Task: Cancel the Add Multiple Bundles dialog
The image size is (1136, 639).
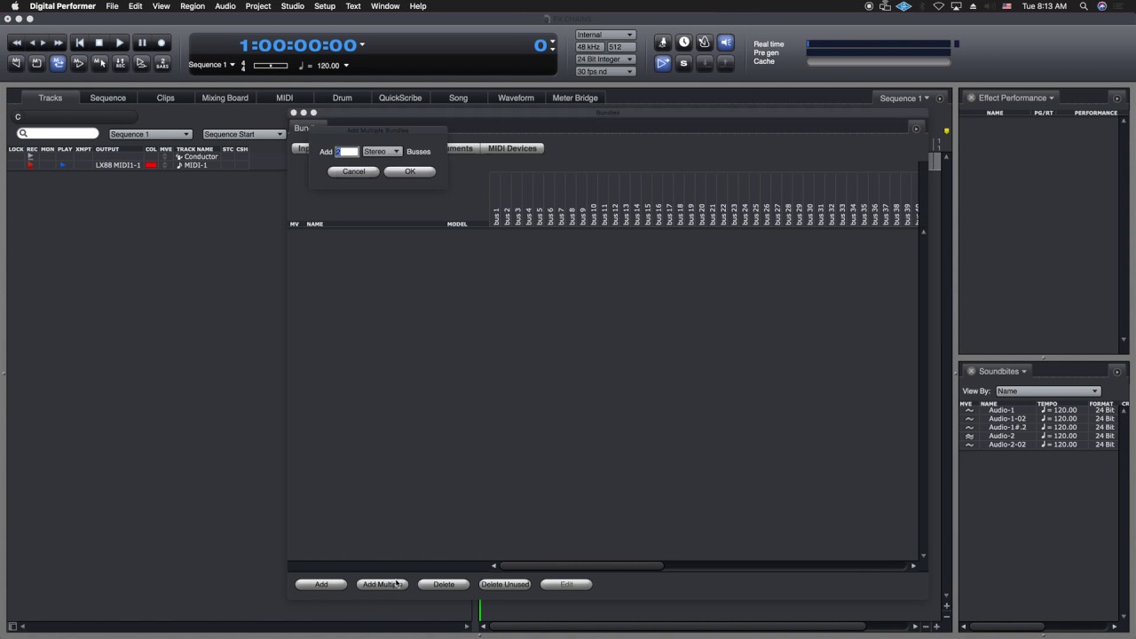Action: (x=353, y=171)
